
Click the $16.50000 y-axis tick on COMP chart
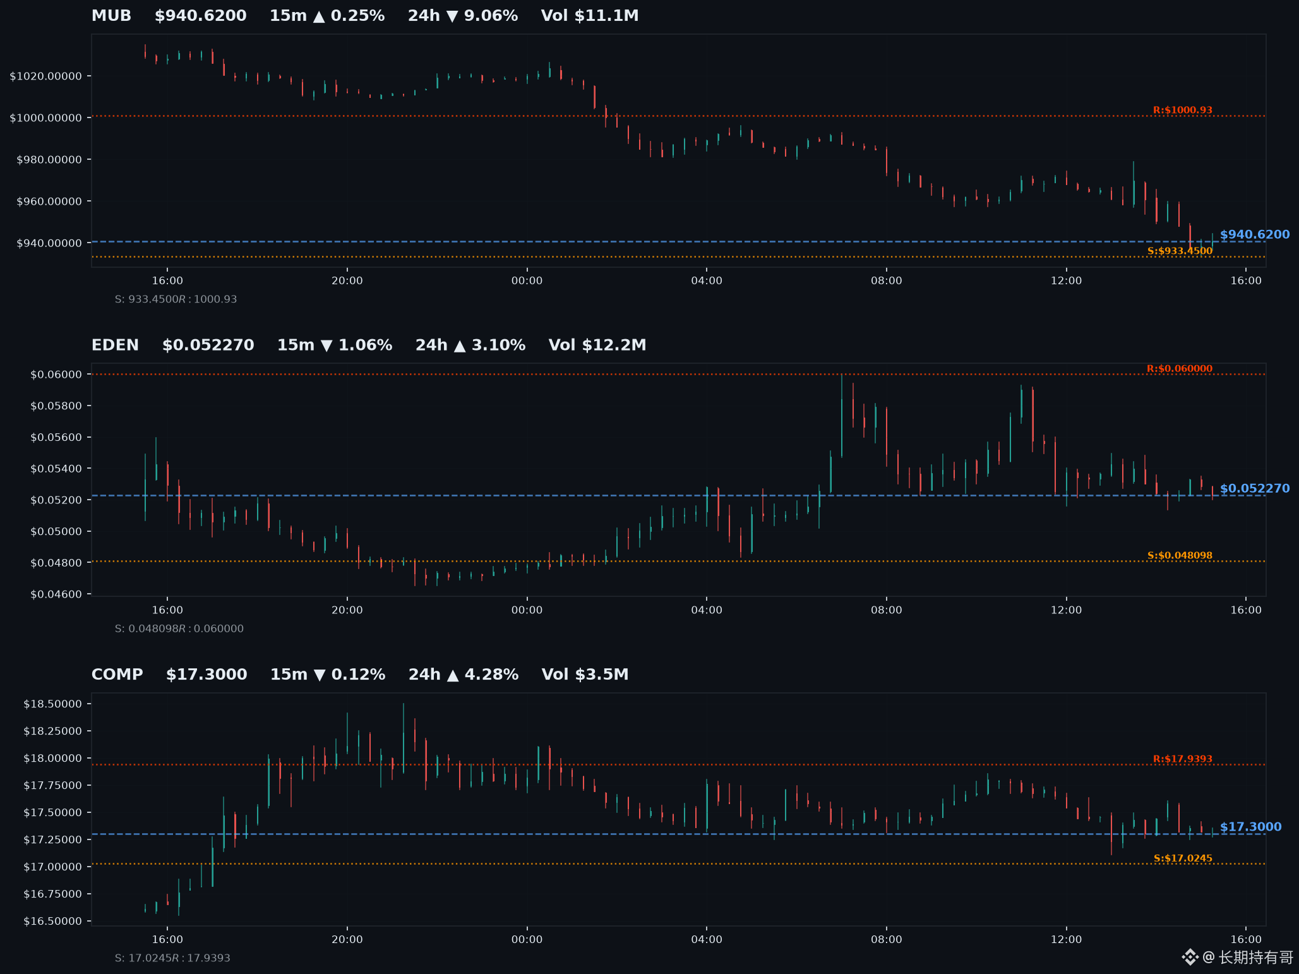coord(53,922)
